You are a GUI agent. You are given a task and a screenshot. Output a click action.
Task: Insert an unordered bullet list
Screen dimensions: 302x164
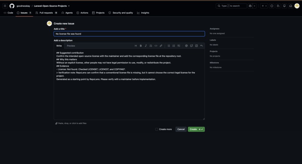tap(169, 46)
